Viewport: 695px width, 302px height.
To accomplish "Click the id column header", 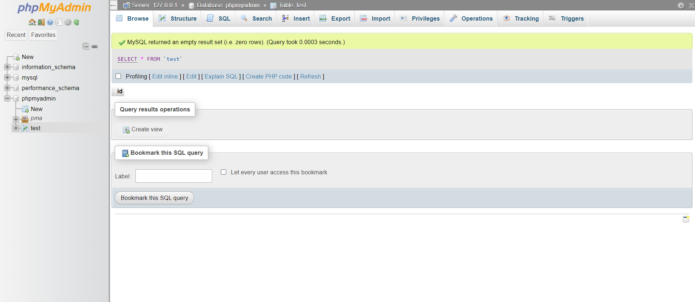I will pyautogui.click(x=120, y=91).
